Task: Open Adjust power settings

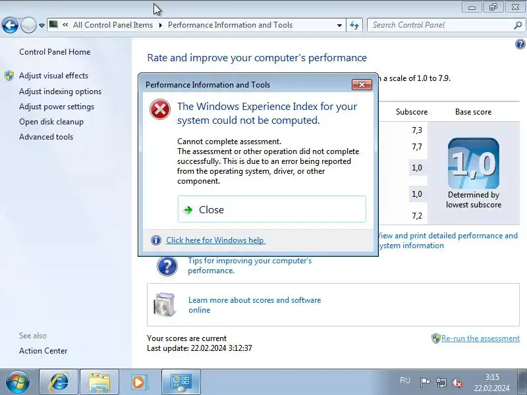Action: coord(57,107)
